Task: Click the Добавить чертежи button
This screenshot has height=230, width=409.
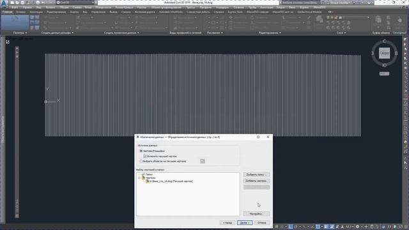Action: coord(256,181)
